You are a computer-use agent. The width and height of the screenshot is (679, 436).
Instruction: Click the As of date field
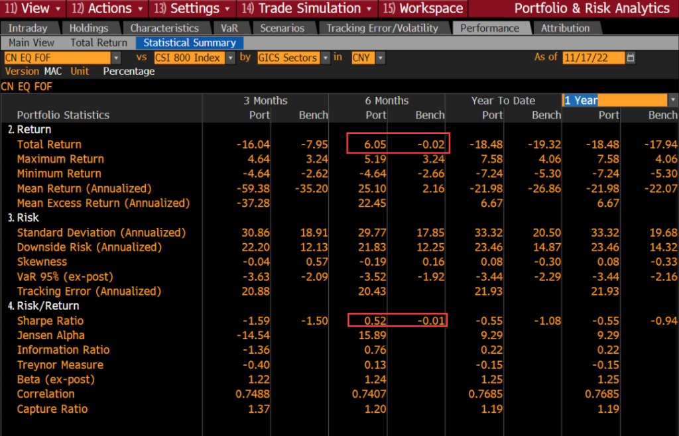click(x=593, y=58)
